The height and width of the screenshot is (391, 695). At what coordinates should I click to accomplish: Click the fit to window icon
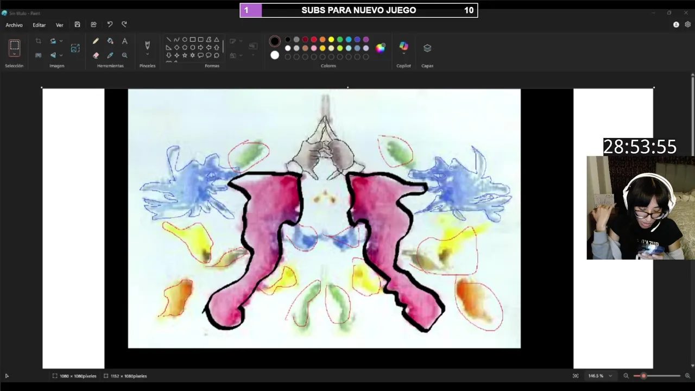point(576,376)
